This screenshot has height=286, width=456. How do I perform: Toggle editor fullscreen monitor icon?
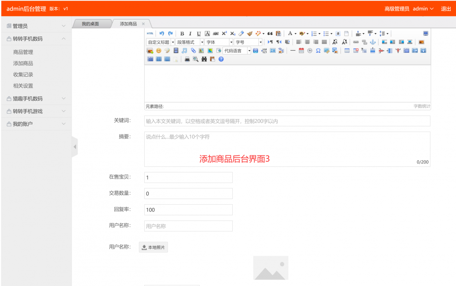(425, 33)
